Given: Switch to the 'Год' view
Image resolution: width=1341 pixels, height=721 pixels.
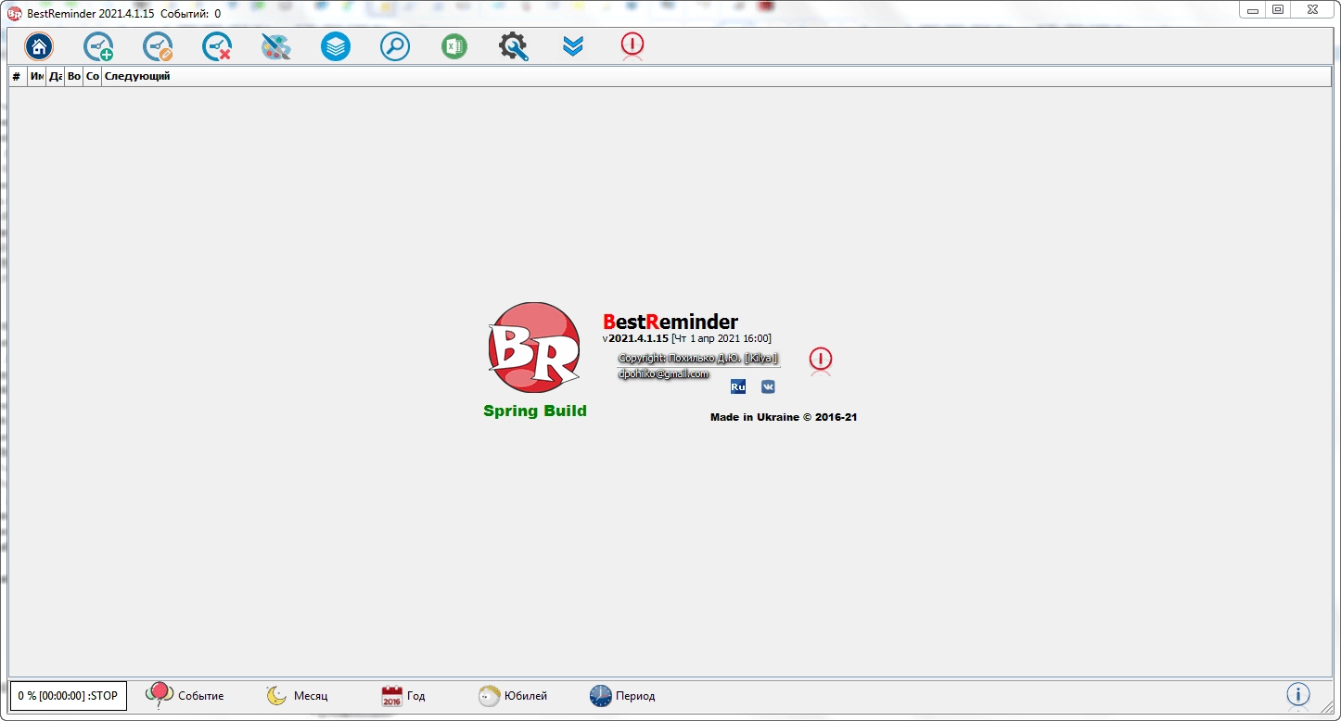Looking at the screenshot, I should coord(403,696).
